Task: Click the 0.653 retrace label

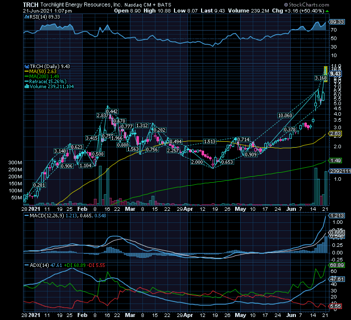Action: pyautogui.click(x=227, y=162)
